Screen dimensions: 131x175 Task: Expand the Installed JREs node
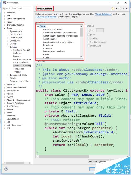coord(8,75)
